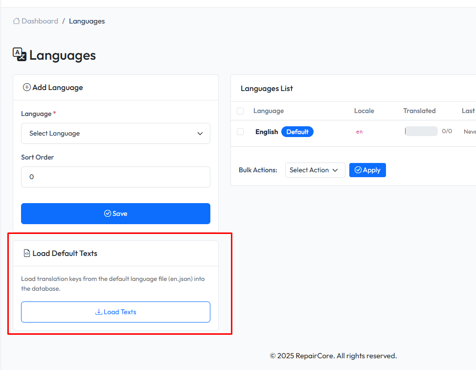Click the checkmark icon inside the Save button
The image size is (476, 370).
(107, 213)
